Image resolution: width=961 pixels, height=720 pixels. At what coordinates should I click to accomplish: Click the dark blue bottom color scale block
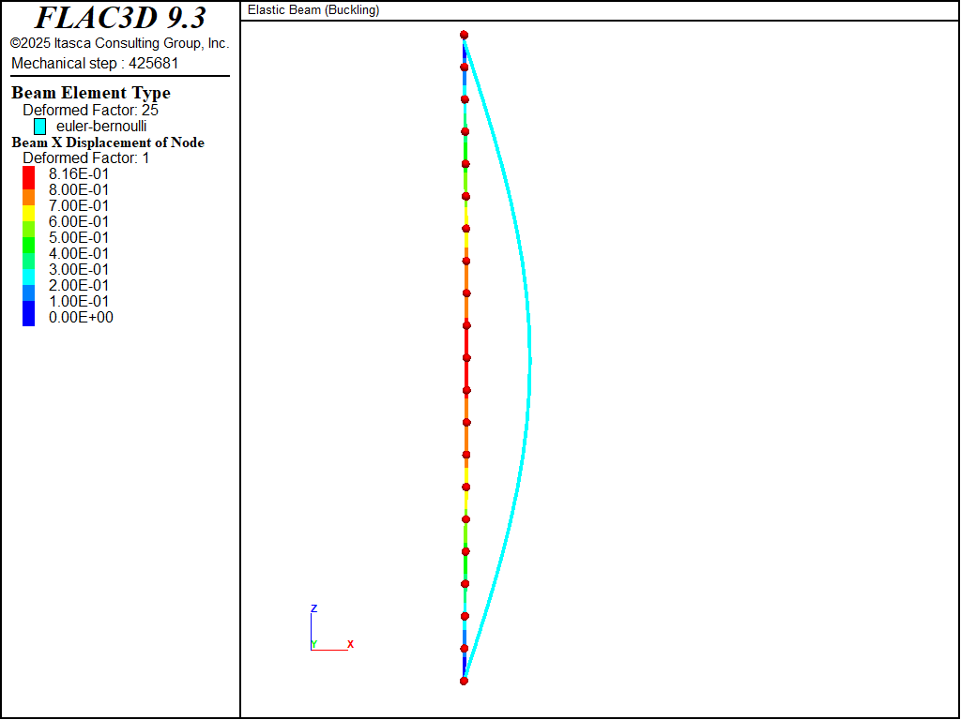pyautogui.click(x=28, y=316)
